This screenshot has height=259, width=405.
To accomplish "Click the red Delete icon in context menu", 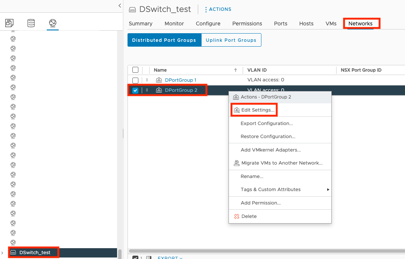I will pyautogui.click(x=236, y=216).
